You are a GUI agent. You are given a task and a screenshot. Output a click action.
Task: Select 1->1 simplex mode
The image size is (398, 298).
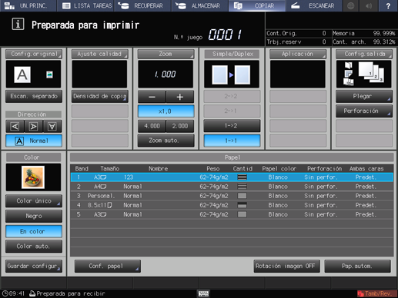click(x=232, y=141)
